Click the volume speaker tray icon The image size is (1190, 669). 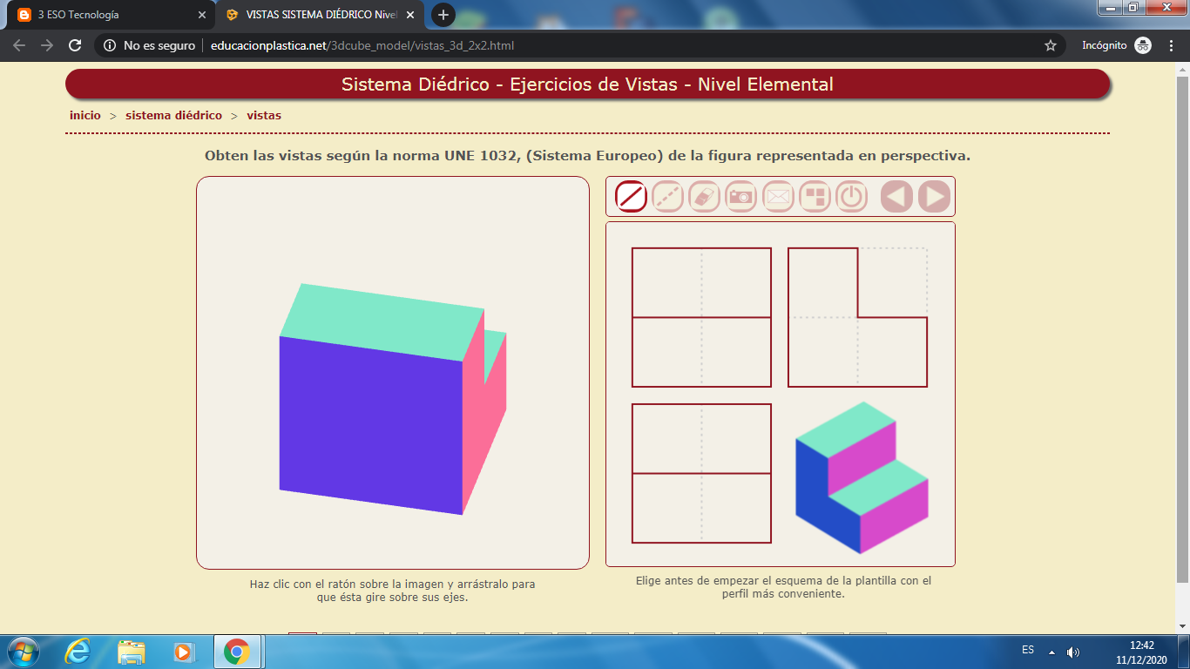[1073, 652]
